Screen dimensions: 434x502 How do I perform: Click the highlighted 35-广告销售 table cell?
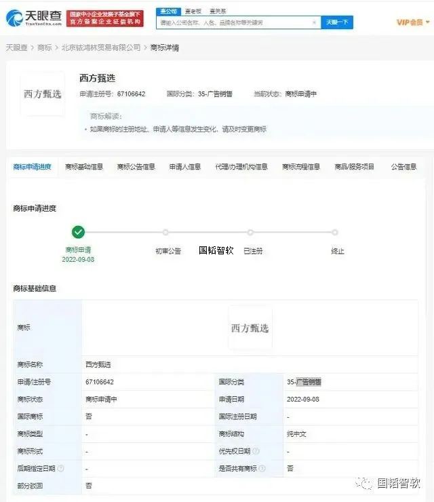[304, 382]
